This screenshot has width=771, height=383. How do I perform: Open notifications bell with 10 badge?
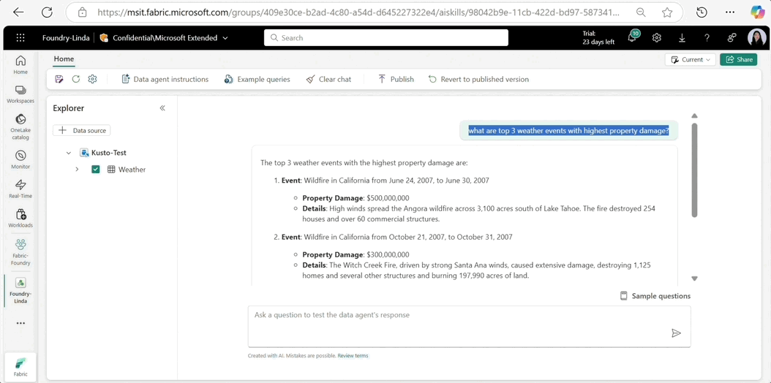coord(633,37)
